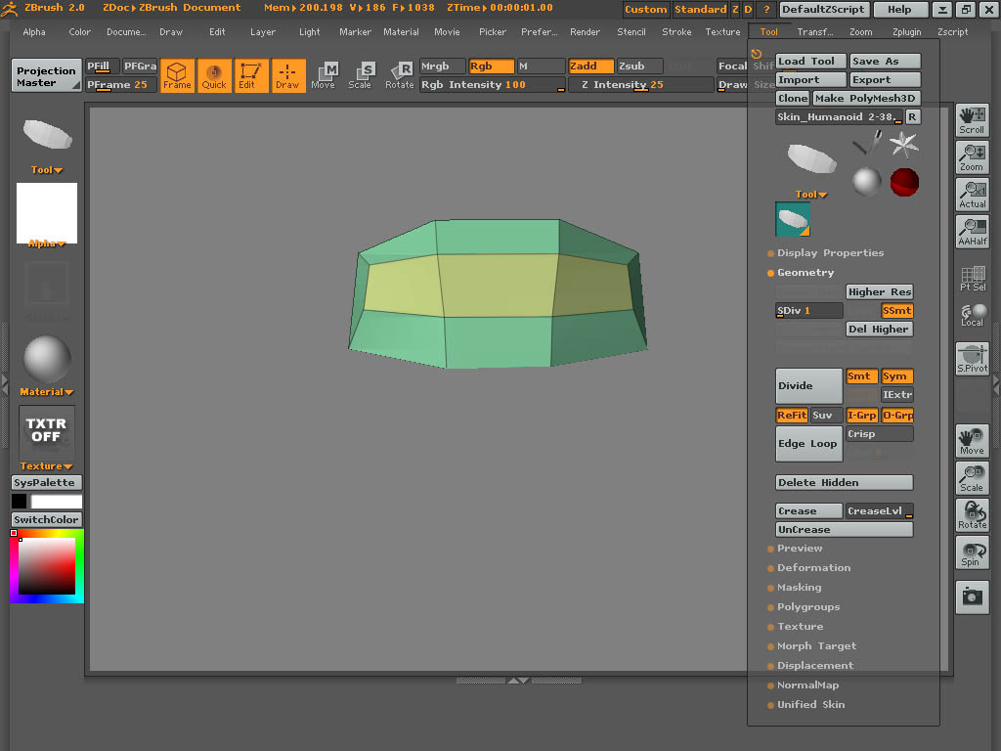
Task: Select the Draw pointer icon
Action: click(x=288, y=76)
